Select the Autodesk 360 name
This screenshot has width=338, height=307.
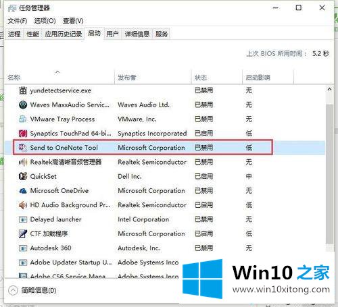point(51,248)
